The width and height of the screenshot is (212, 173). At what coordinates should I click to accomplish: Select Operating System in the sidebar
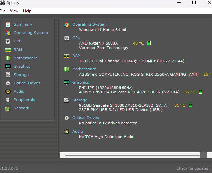point(31,33)
